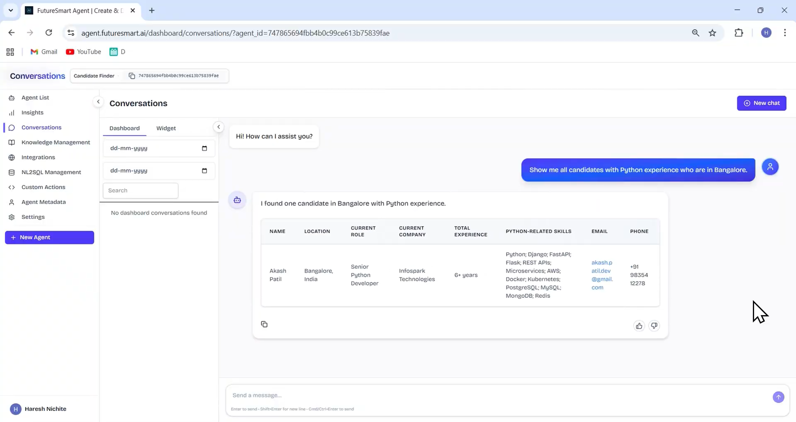Open Agent Metadata page
796x422 pixels.
[44, 202]
